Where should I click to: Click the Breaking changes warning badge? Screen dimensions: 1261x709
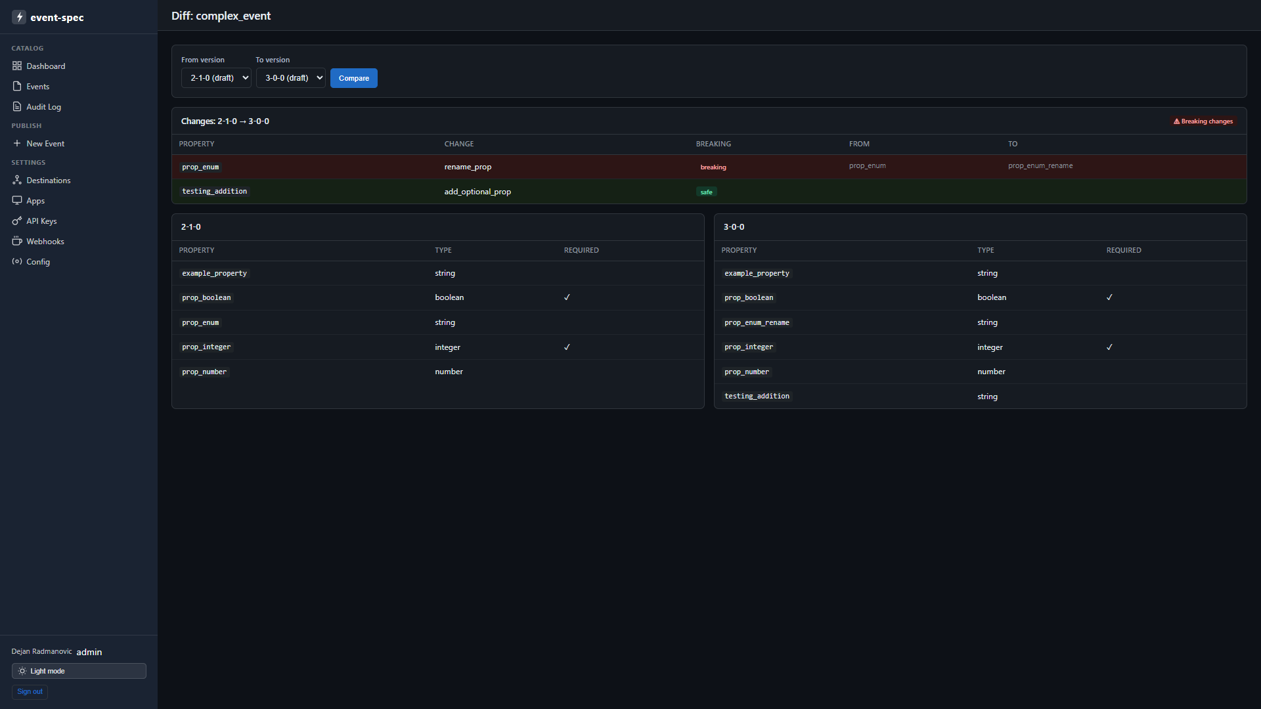tap(1203, 121)
